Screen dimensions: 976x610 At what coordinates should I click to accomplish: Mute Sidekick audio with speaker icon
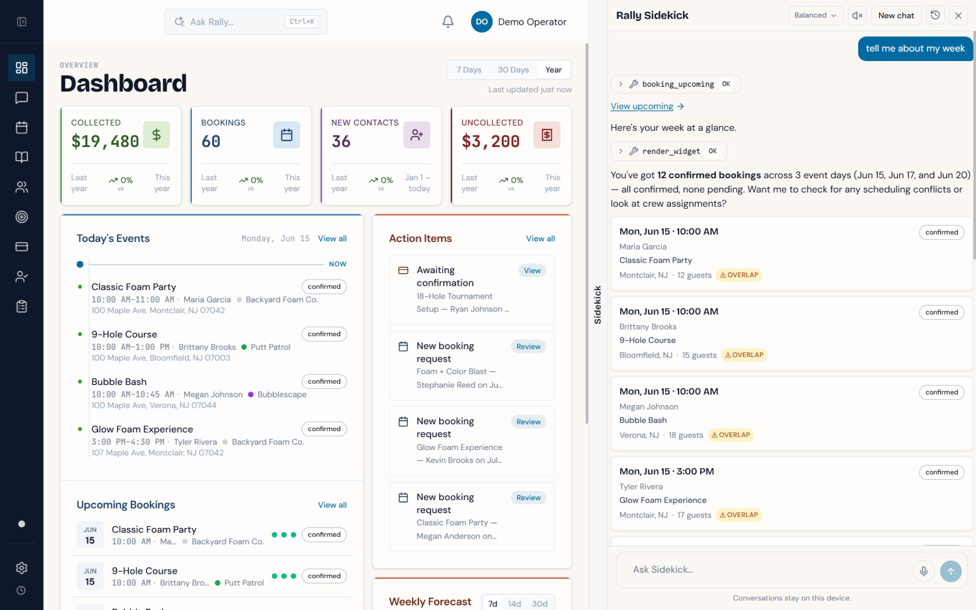(858, 16)
